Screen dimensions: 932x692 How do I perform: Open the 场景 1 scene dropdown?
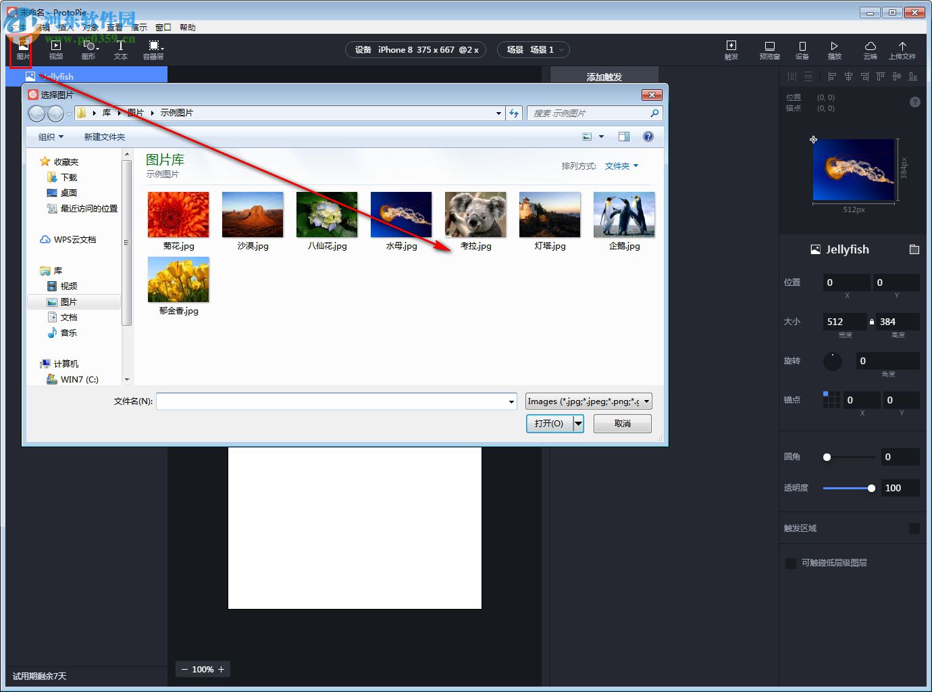pos(534,50)
